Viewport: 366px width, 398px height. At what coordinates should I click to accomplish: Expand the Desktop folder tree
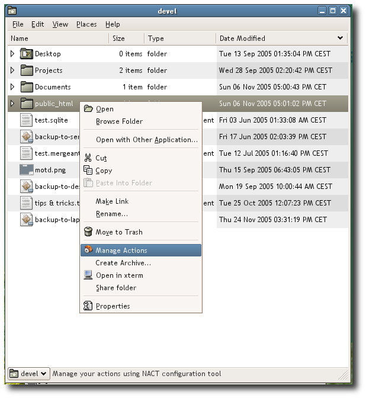[12, 54]
